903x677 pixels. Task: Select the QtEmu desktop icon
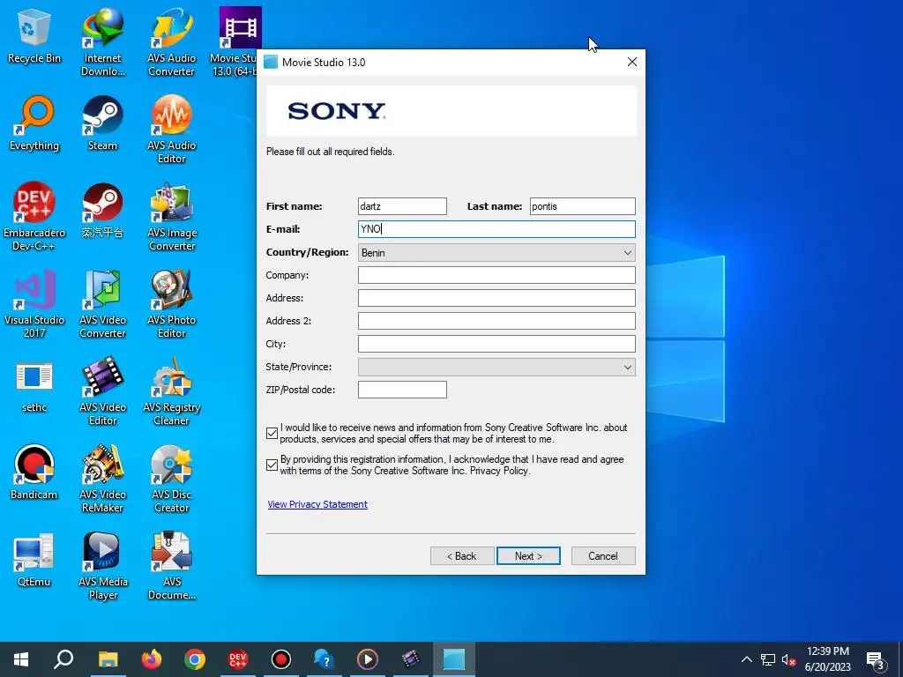pos(34,560)
